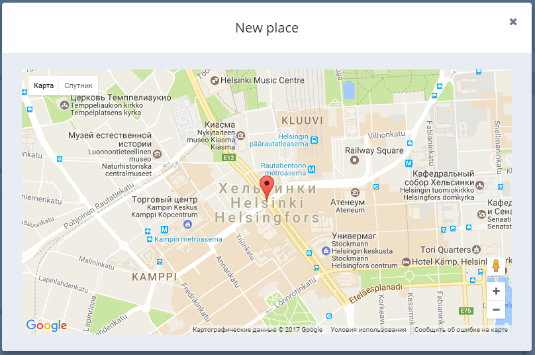The width and height of the screenshot is (535, 355).
Task: Click the Temppeliaukion kirkko church icon
Action: click(x=64, y=105)
